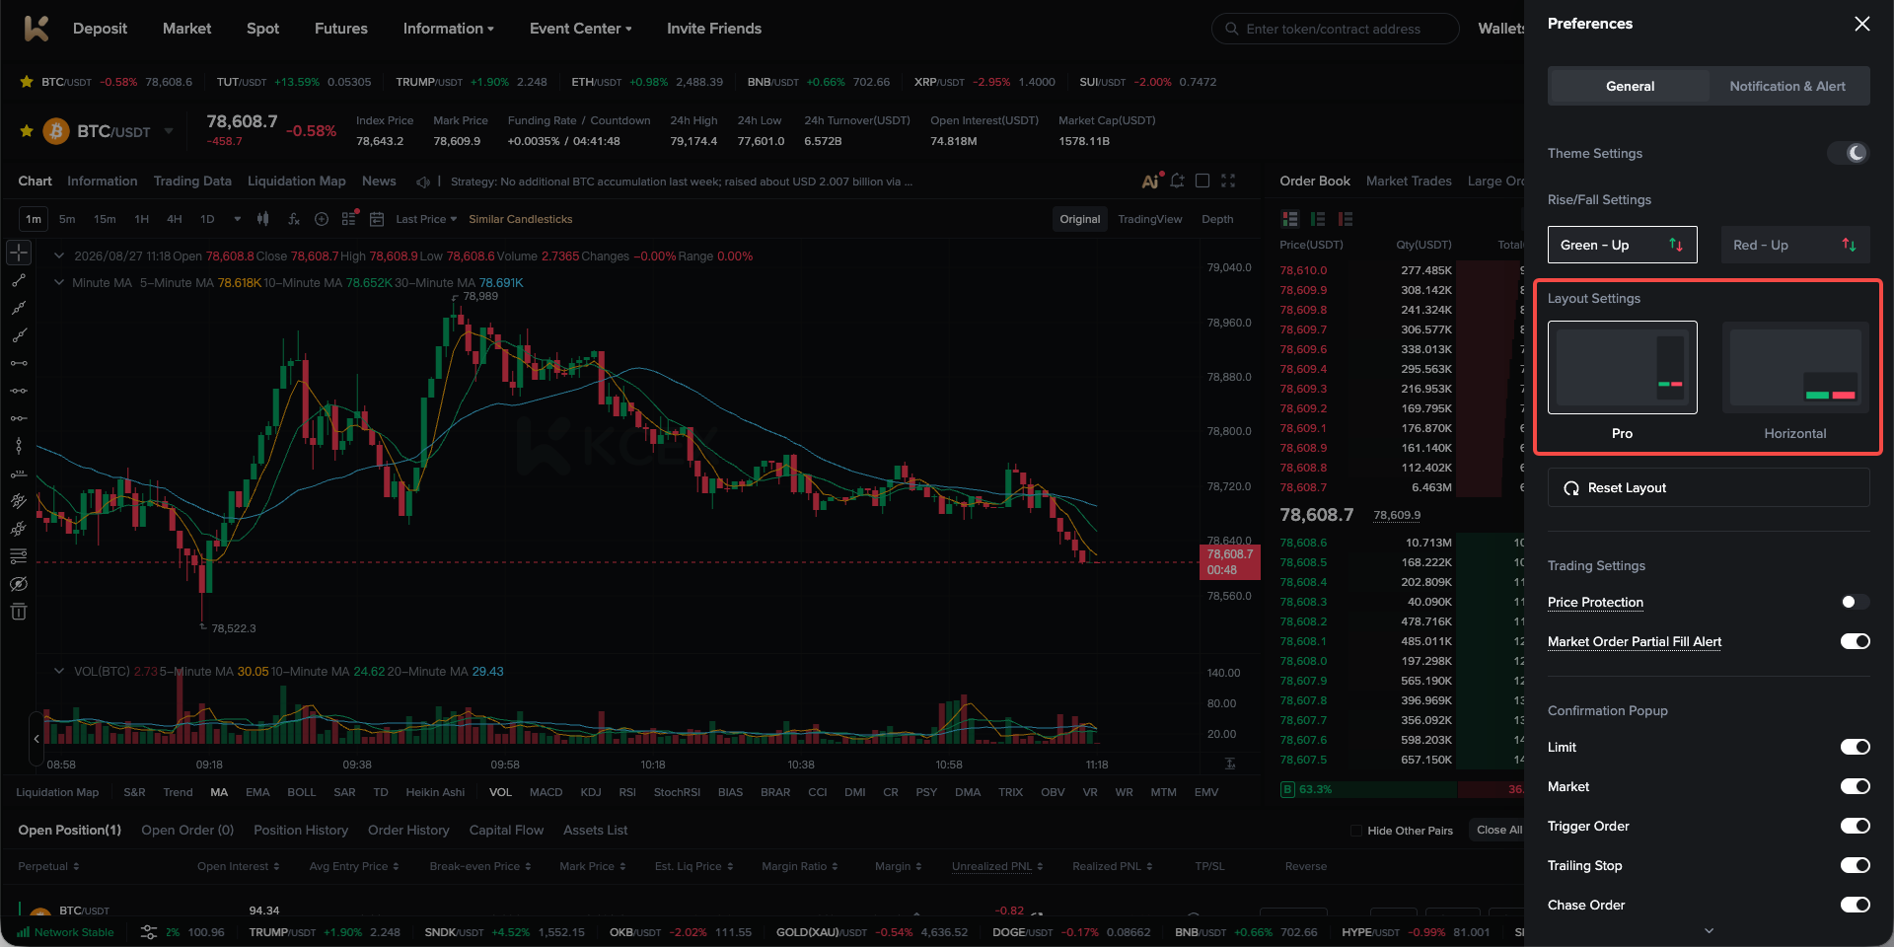Screen dimensions: 1894x947
Task: Enable the Price Protection toggle
Action: point(1856,602)
